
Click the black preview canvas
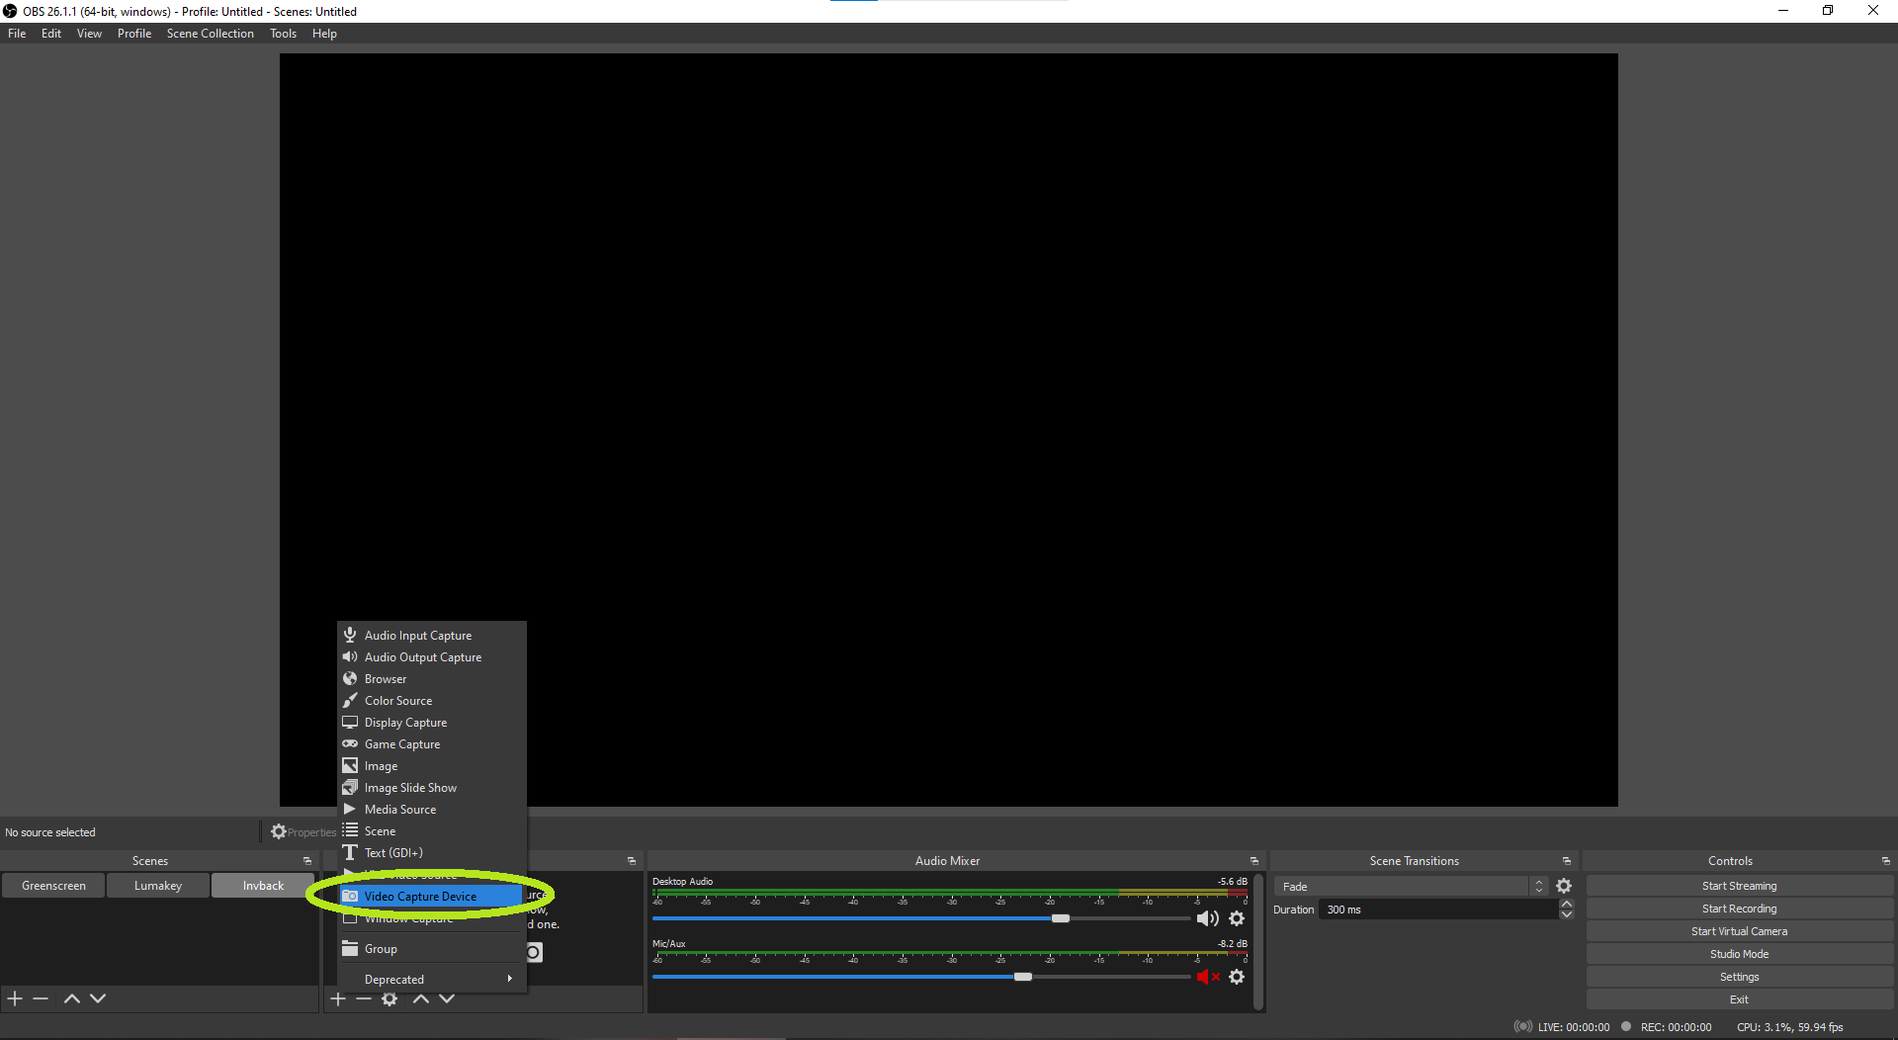[x=948, y=430]
